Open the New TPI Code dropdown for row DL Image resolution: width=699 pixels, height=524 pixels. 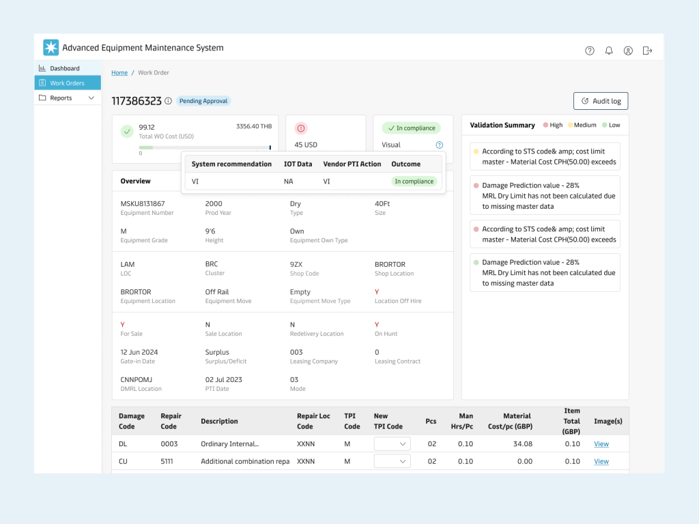click(392, 443)
